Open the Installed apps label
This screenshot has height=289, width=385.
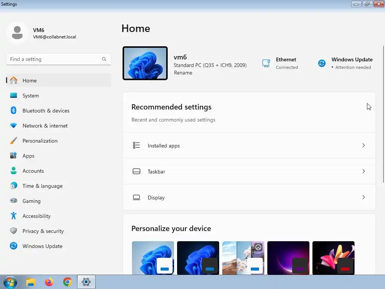point(164,146)
